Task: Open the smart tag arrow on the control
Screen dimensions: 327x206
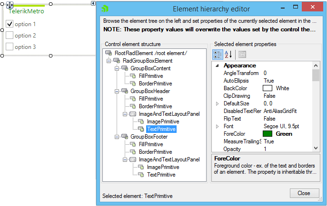Action: coord(93,3)
